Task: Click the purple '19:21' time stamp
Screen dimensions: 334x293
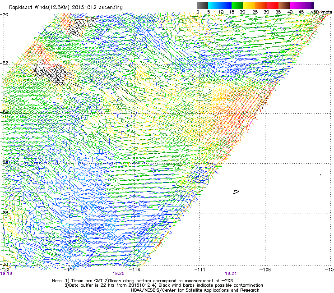Action: click(x=231, y=274)
